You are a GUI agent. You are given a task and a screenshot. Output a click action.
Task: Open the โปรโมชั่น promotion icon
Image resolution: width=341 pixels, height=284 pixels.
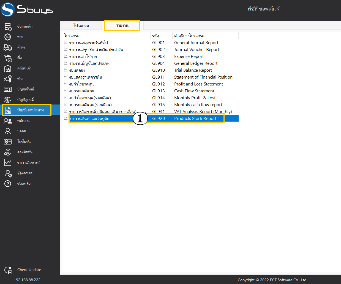(x=8, y=142)
